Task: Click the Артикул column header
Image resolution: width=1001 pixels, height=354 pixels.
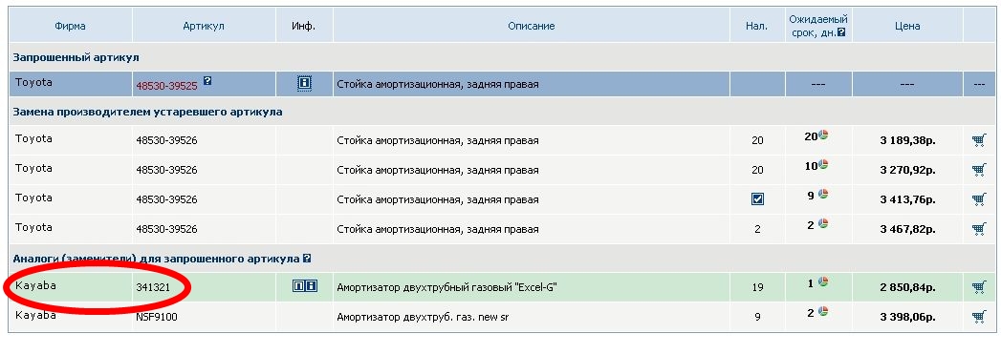Action: pyautogui.click(x=204, y=26)
